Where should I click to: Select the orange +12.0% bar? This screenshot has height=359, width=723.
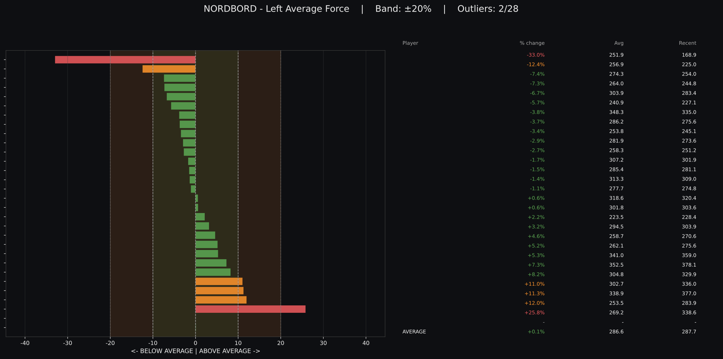click(x=220, y=300)
